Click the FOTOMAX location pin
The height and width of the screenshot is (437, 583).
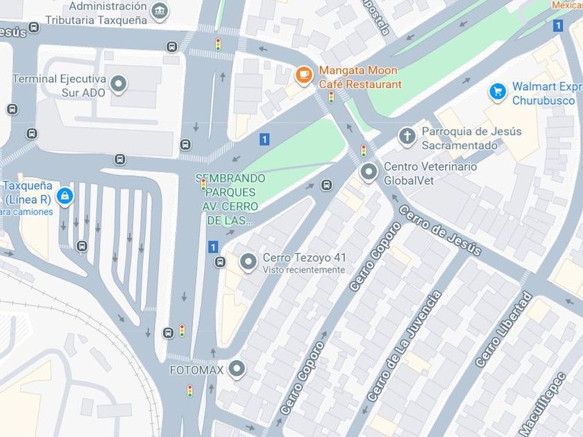pos(237,370)
